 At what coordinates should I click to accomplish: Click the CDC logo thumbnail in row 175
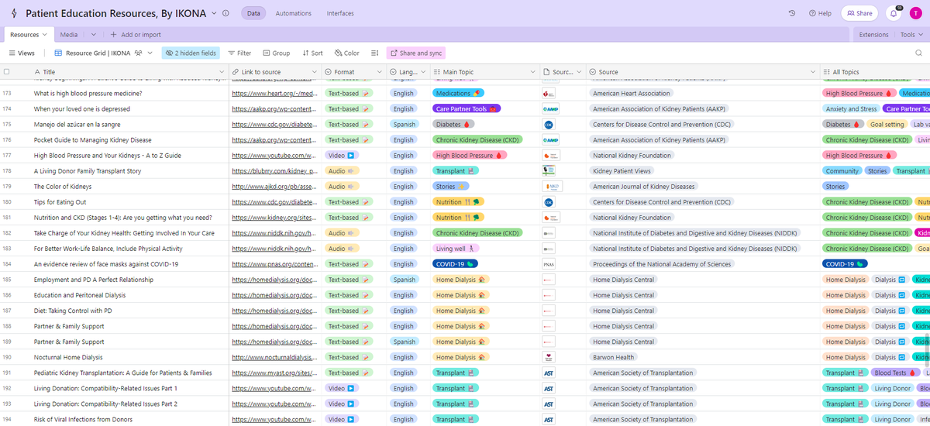pos(549,124)
